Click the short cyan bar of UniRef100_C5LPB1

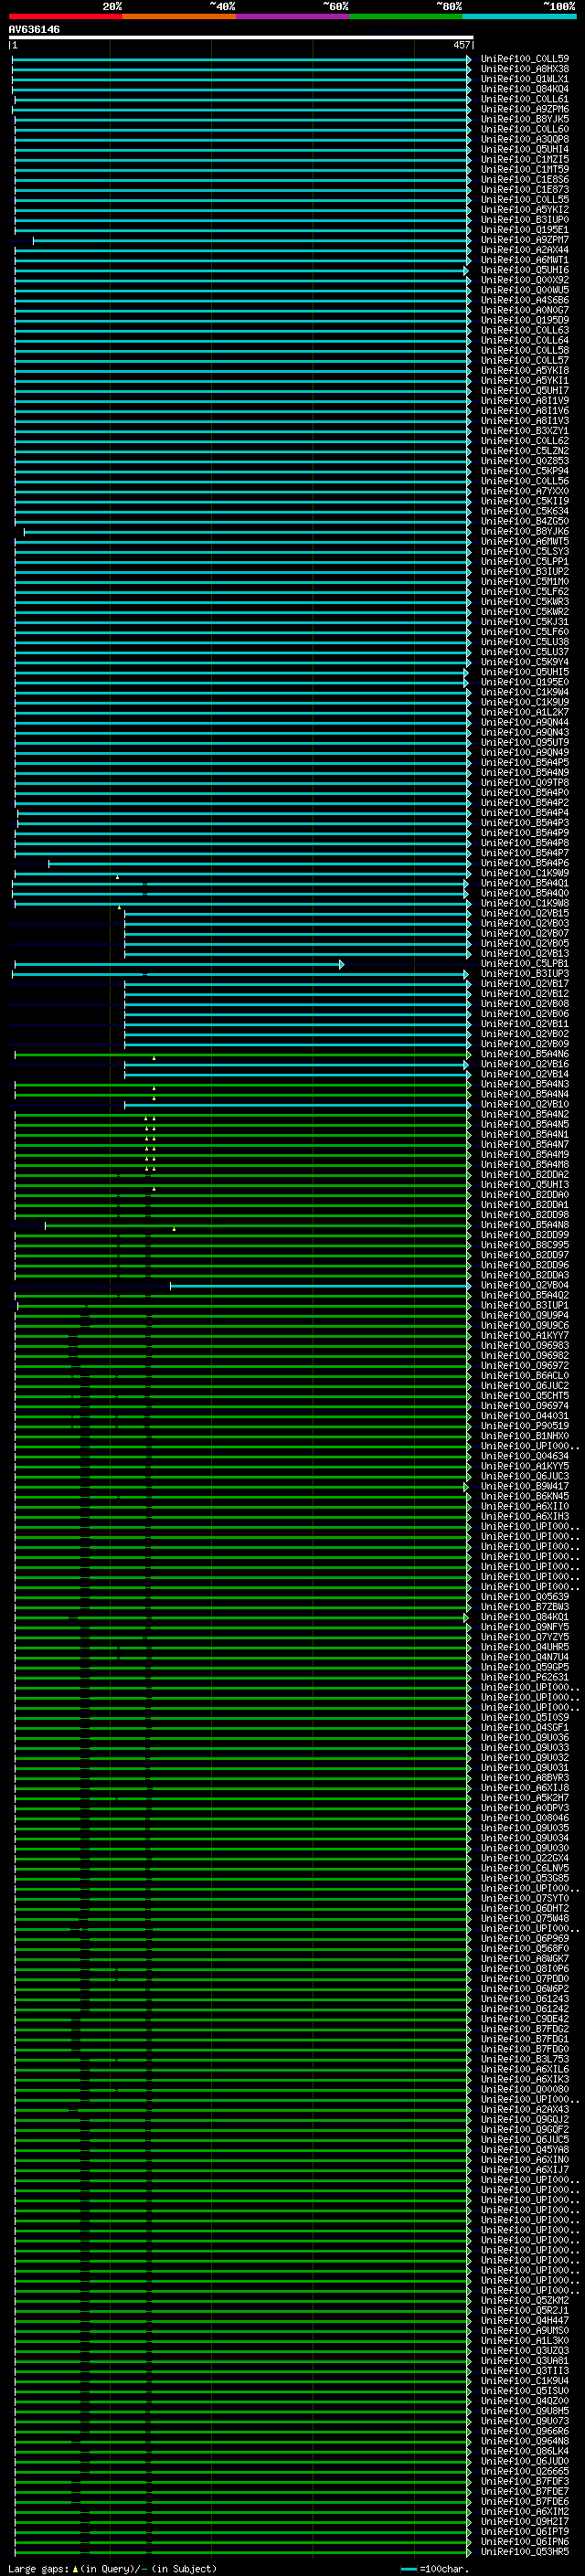click(179, 964)
